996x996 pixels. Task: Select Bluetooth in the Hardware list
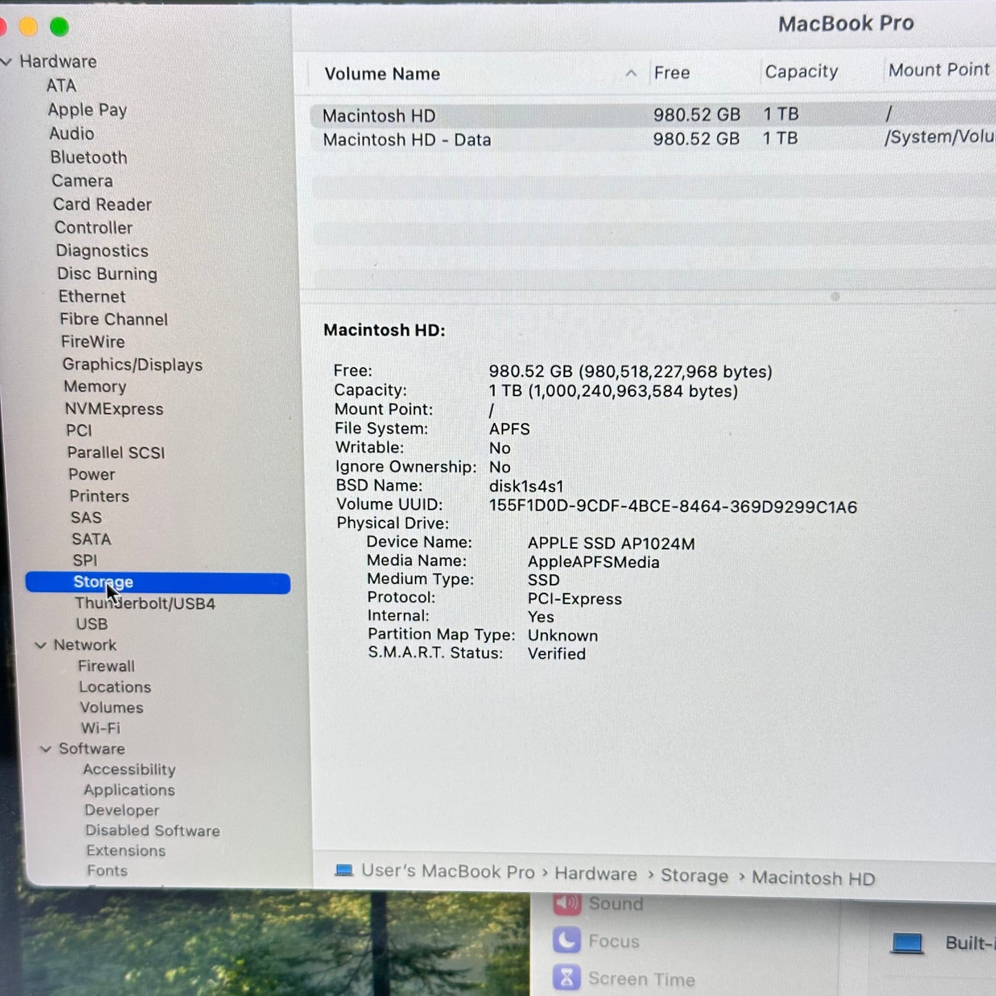point(89,157)
